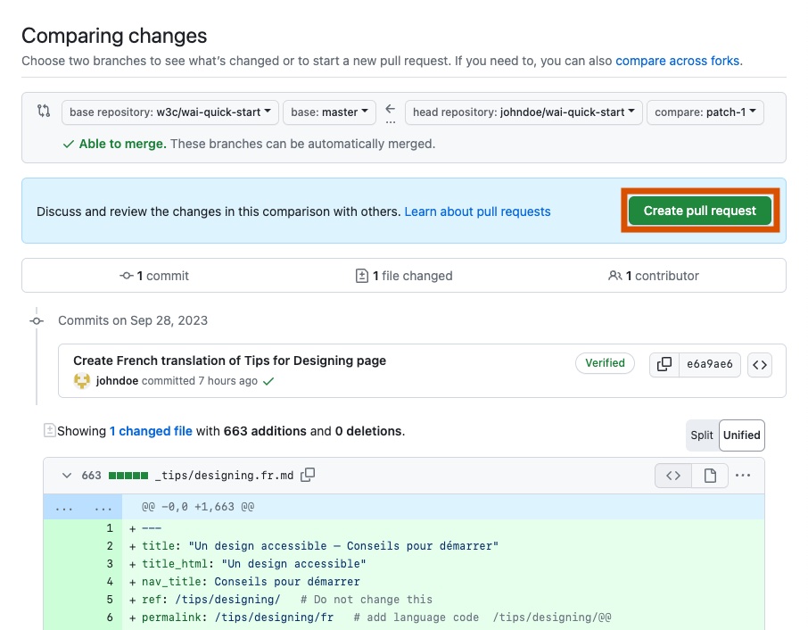The width and height of the screenshot is (808, 630).
Task: Collapse the designing.fr.md diff chevron
Action: coord(66,476)
